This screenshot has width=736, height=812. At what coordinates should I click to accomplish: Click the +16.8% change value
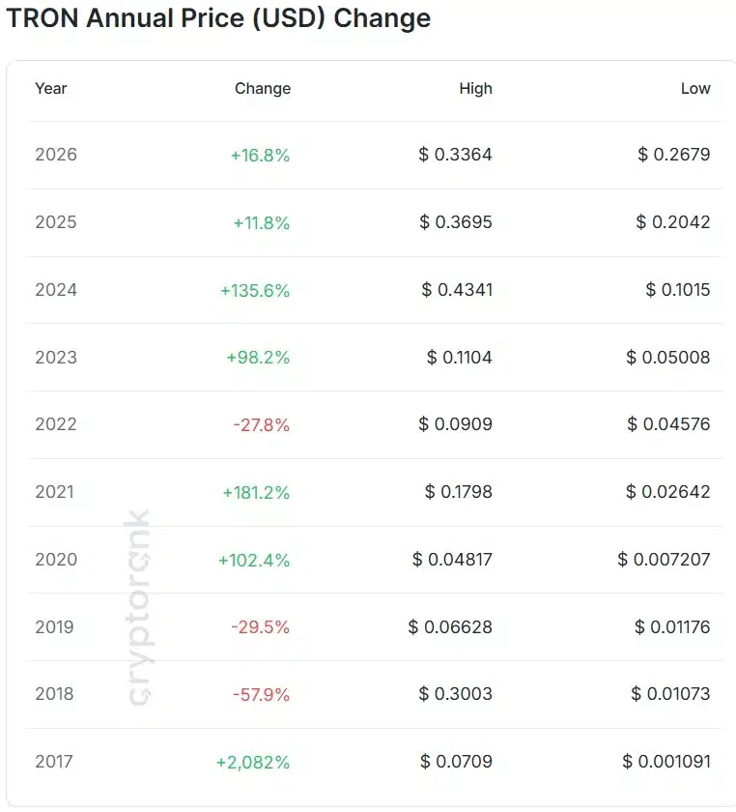260,155
